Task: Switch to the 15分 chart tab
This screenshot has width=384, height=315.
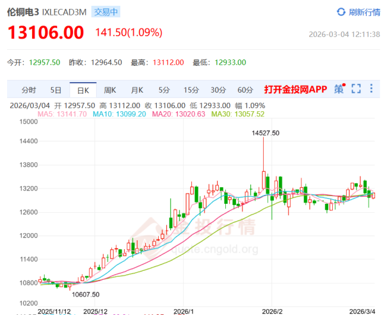Action: (191, 90)
